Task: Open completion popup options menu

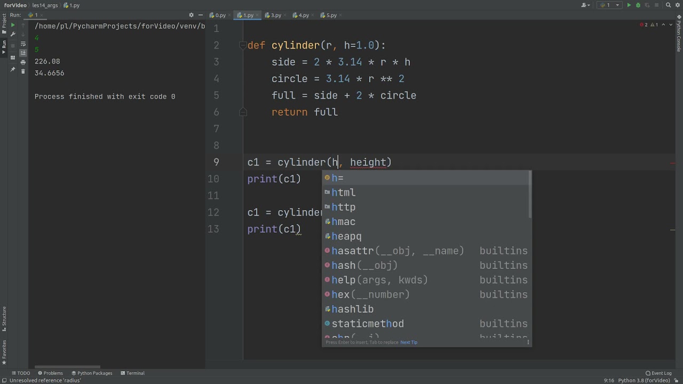Action: pyautogui.click(x=528, y=342)
